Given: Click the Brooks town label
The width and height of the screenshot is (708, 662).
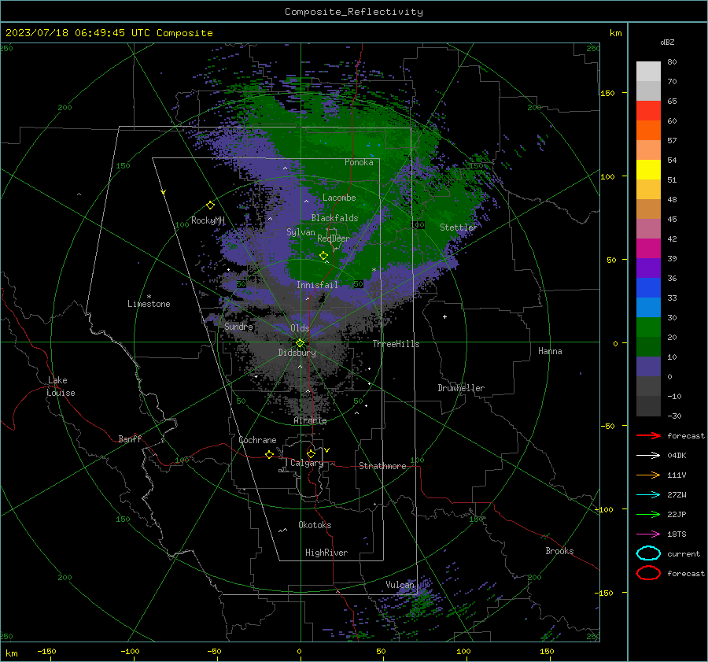Looking at the screenshot, I should pos(559,551).
